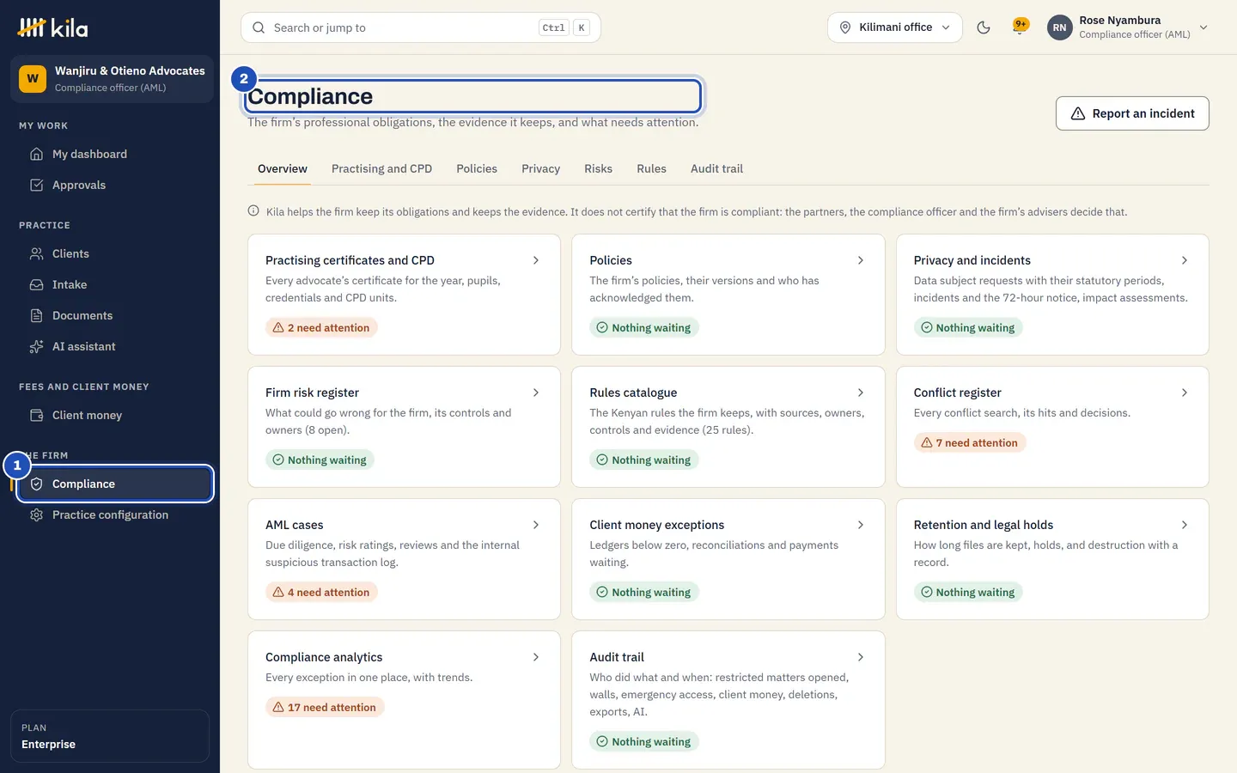Click the 7 need attention badge

970,442
